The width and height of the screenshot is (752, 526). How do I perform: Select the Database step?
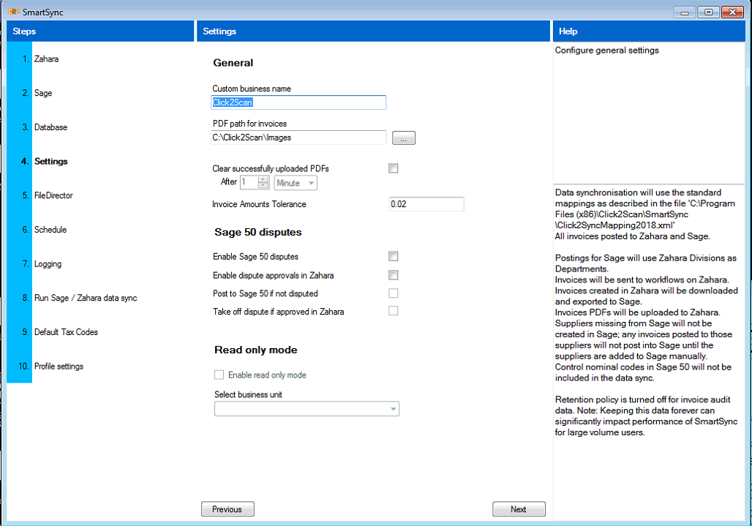point(50,127)
